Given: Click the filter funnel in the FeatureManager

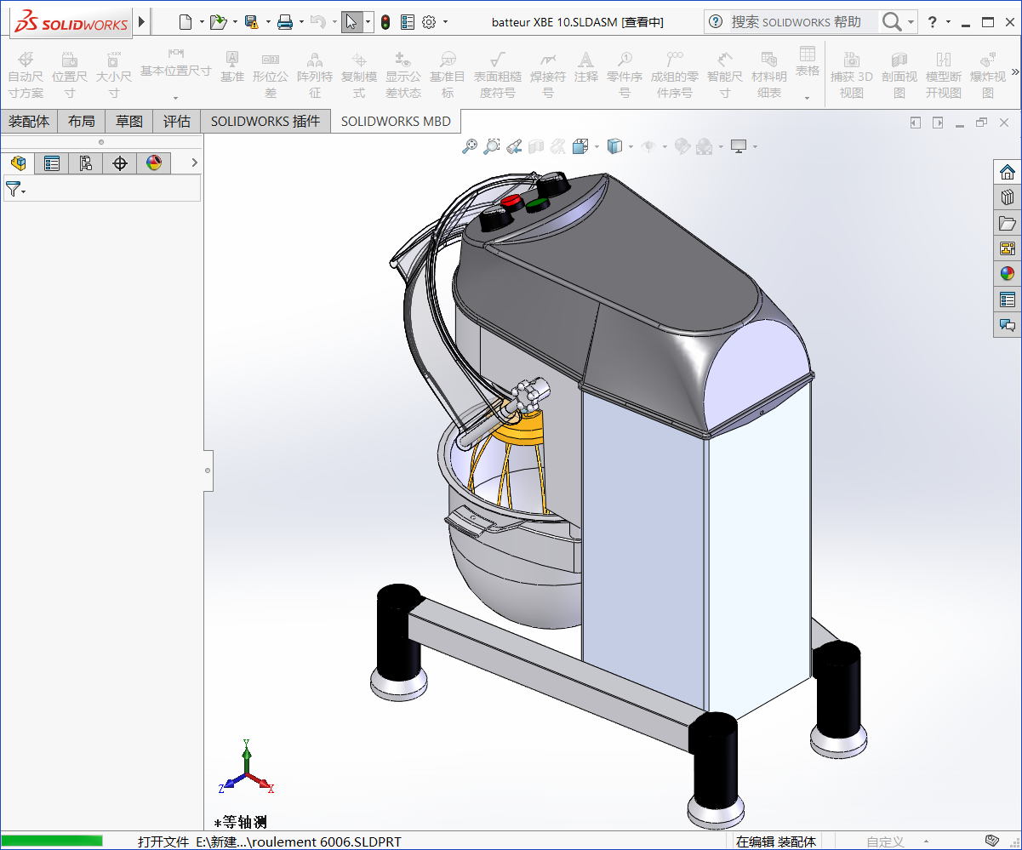Looking at the screenshot, I should pos(13,188).
